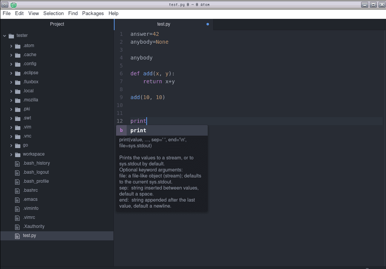Viewport: 386px width, 269px height.
Task: Open the Selection menu
Action: (x=54, y=13)
